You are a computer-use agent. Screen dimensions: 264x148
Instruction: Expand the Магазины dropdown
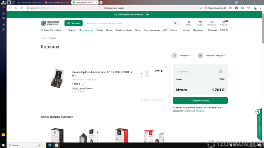click(x=199, y=30)
